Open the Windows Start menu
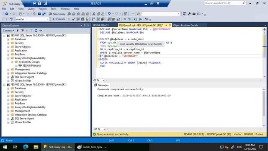Screen dimensions: 268x151 [5, 147]
